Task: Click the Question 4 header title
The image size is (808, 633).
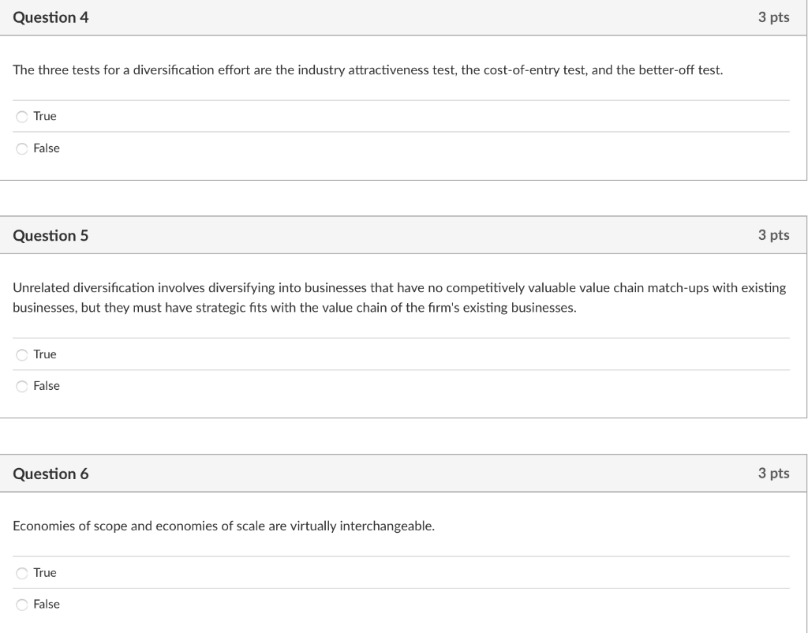Action: (51, 17)
